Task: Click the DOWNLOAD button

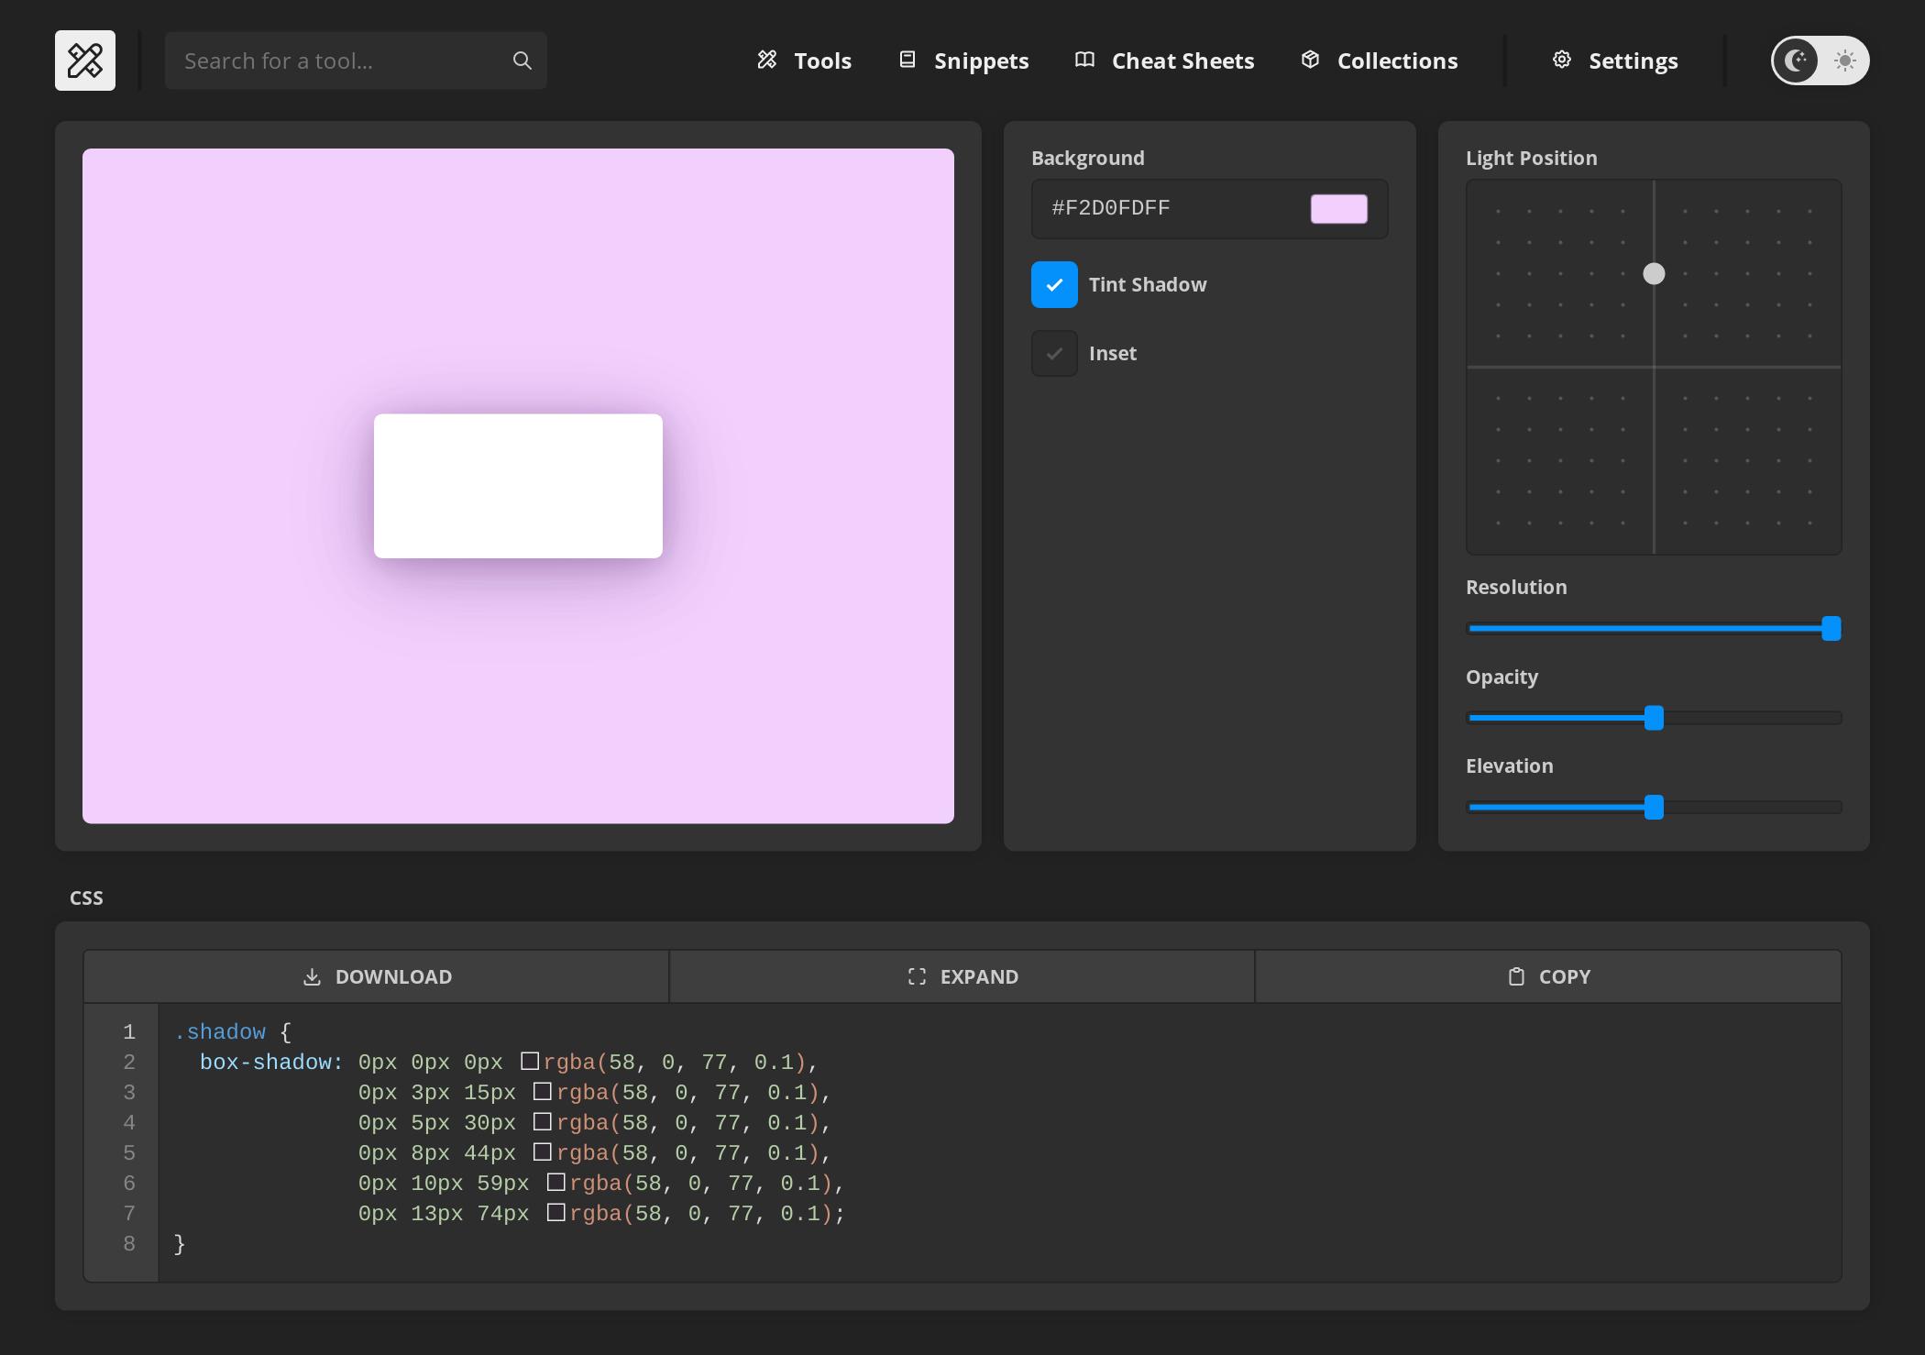Action: pyautogui.click(x=376, y=975)
